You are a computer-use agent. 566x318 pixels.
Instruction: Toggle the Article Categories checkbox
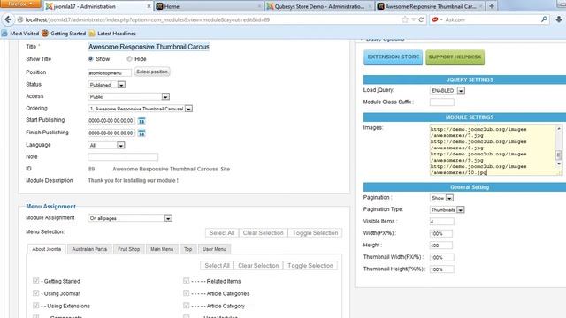186,293
